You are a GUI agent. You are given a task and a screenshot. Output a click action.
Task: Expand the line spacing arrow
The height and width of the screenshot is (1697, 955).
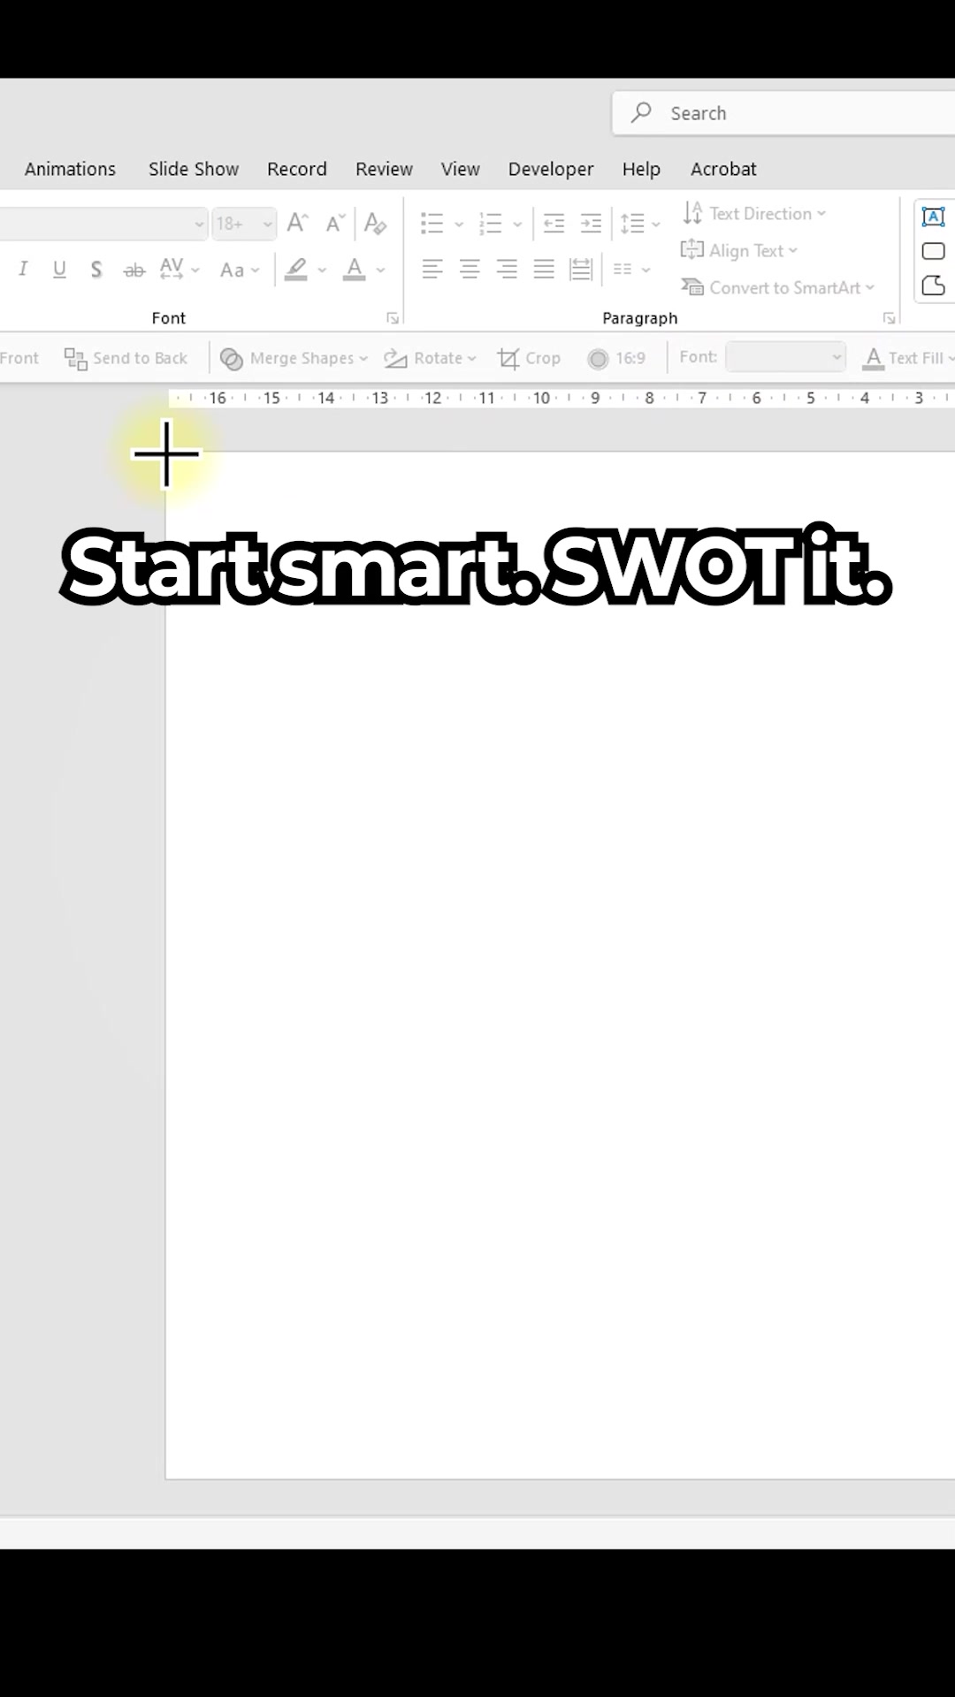pyautogui.click(x=655, y=224)
